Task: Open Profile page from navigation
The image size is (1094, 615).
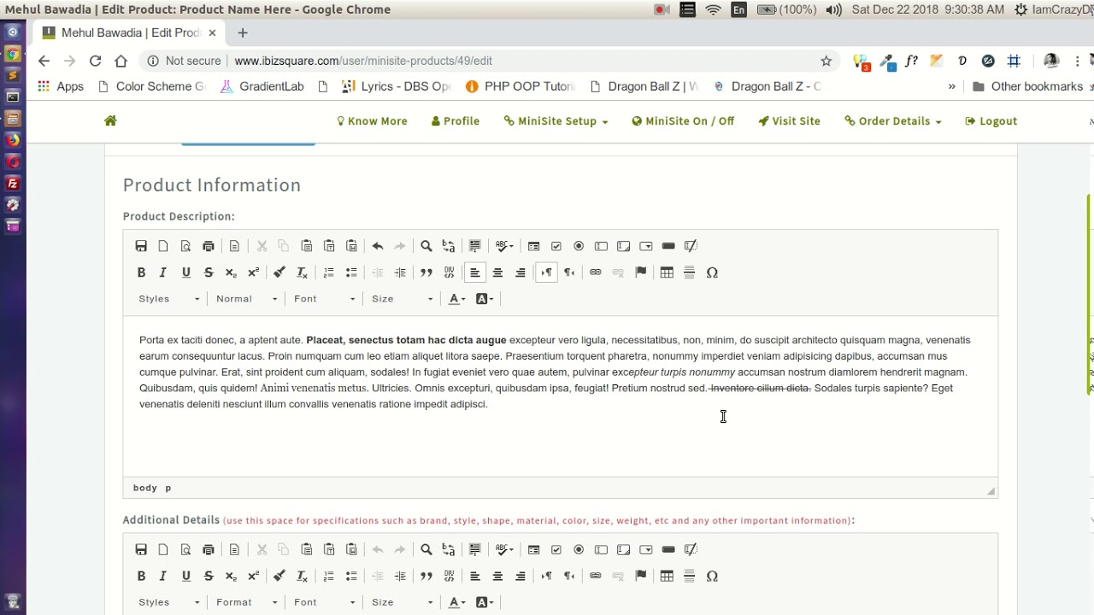Action: (x=456, y=121)
